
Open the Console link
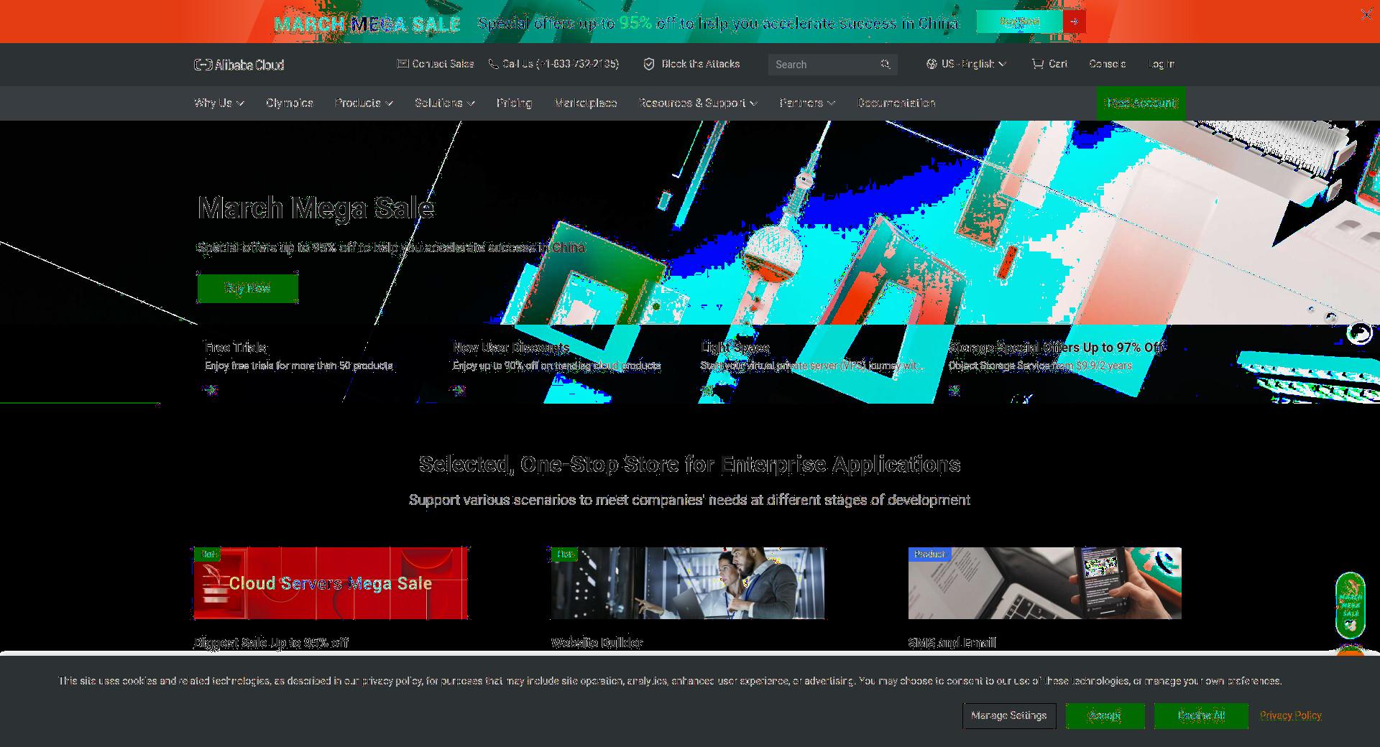(x=1107, y=64)
